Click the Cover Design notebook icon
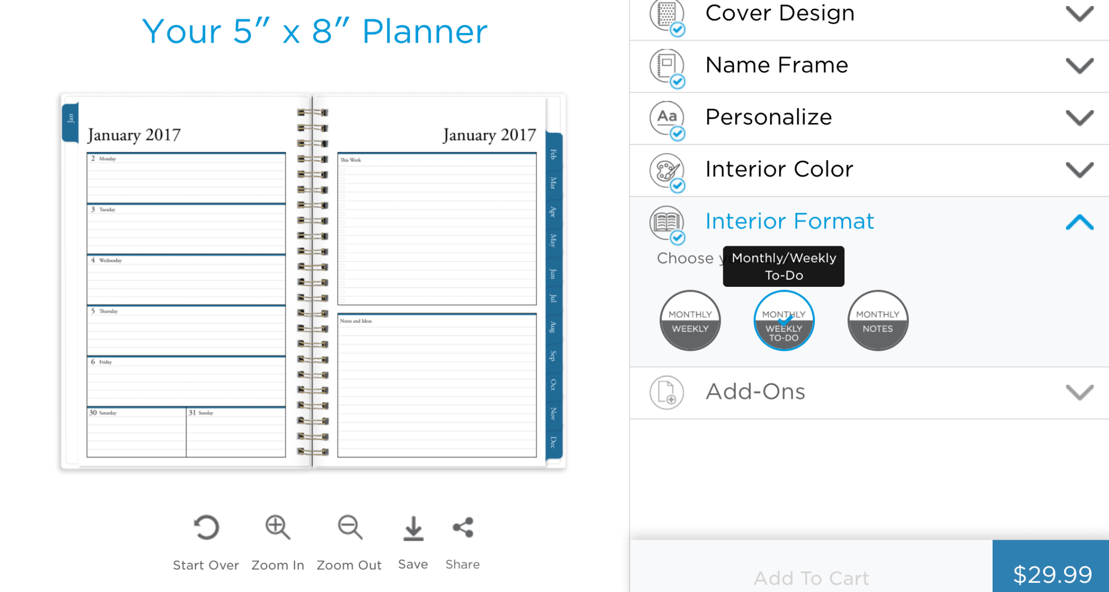The image size is (1109, 592). tap(667, 15)
